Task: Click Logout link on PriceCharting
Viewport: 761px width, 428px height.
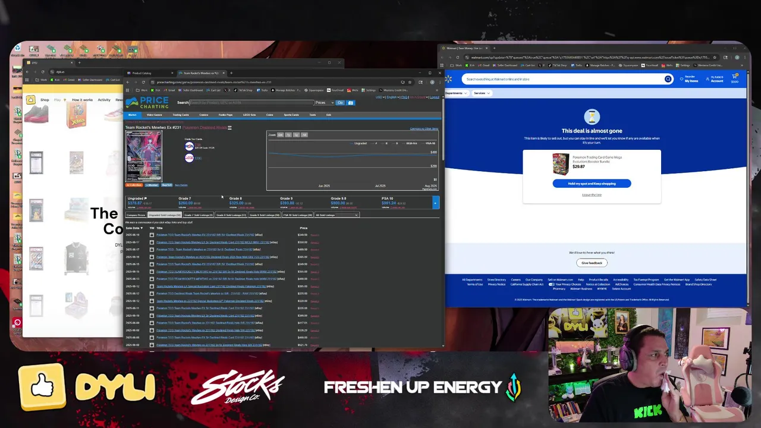Action: pyautogui.click(x=435, y=97)
